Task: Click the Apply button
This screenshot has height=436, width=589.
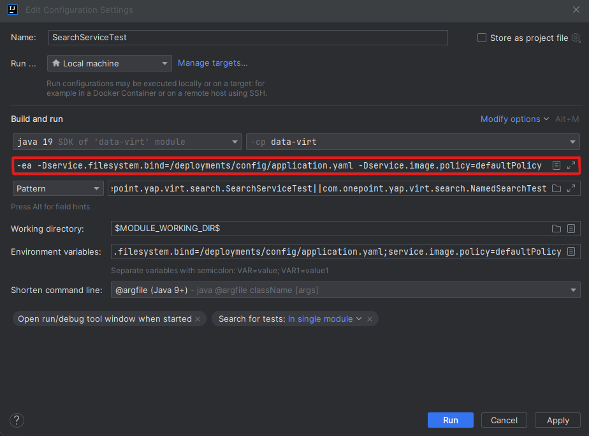Action: (x=558, y=420)
